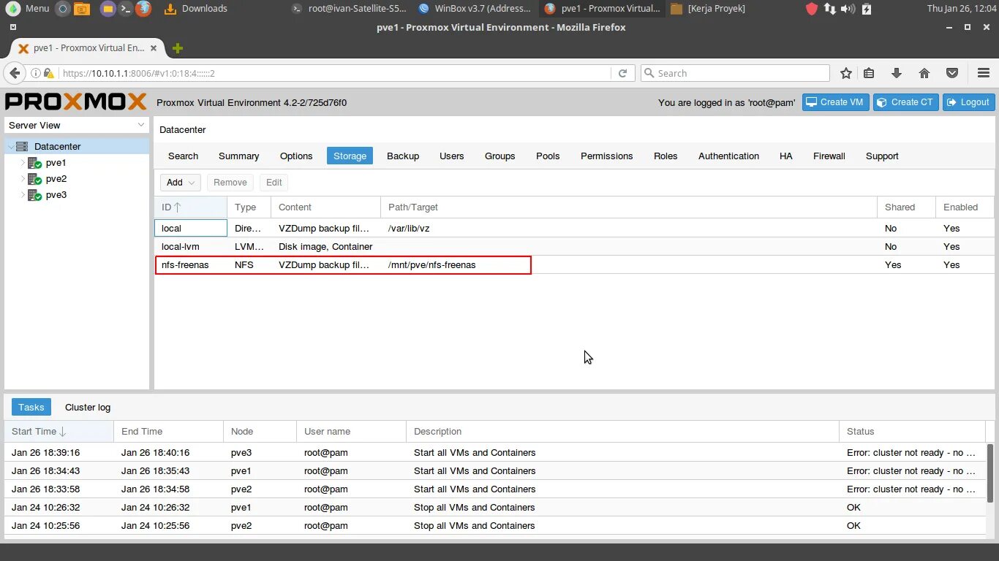Save the page to Pocket

[952, 73]
